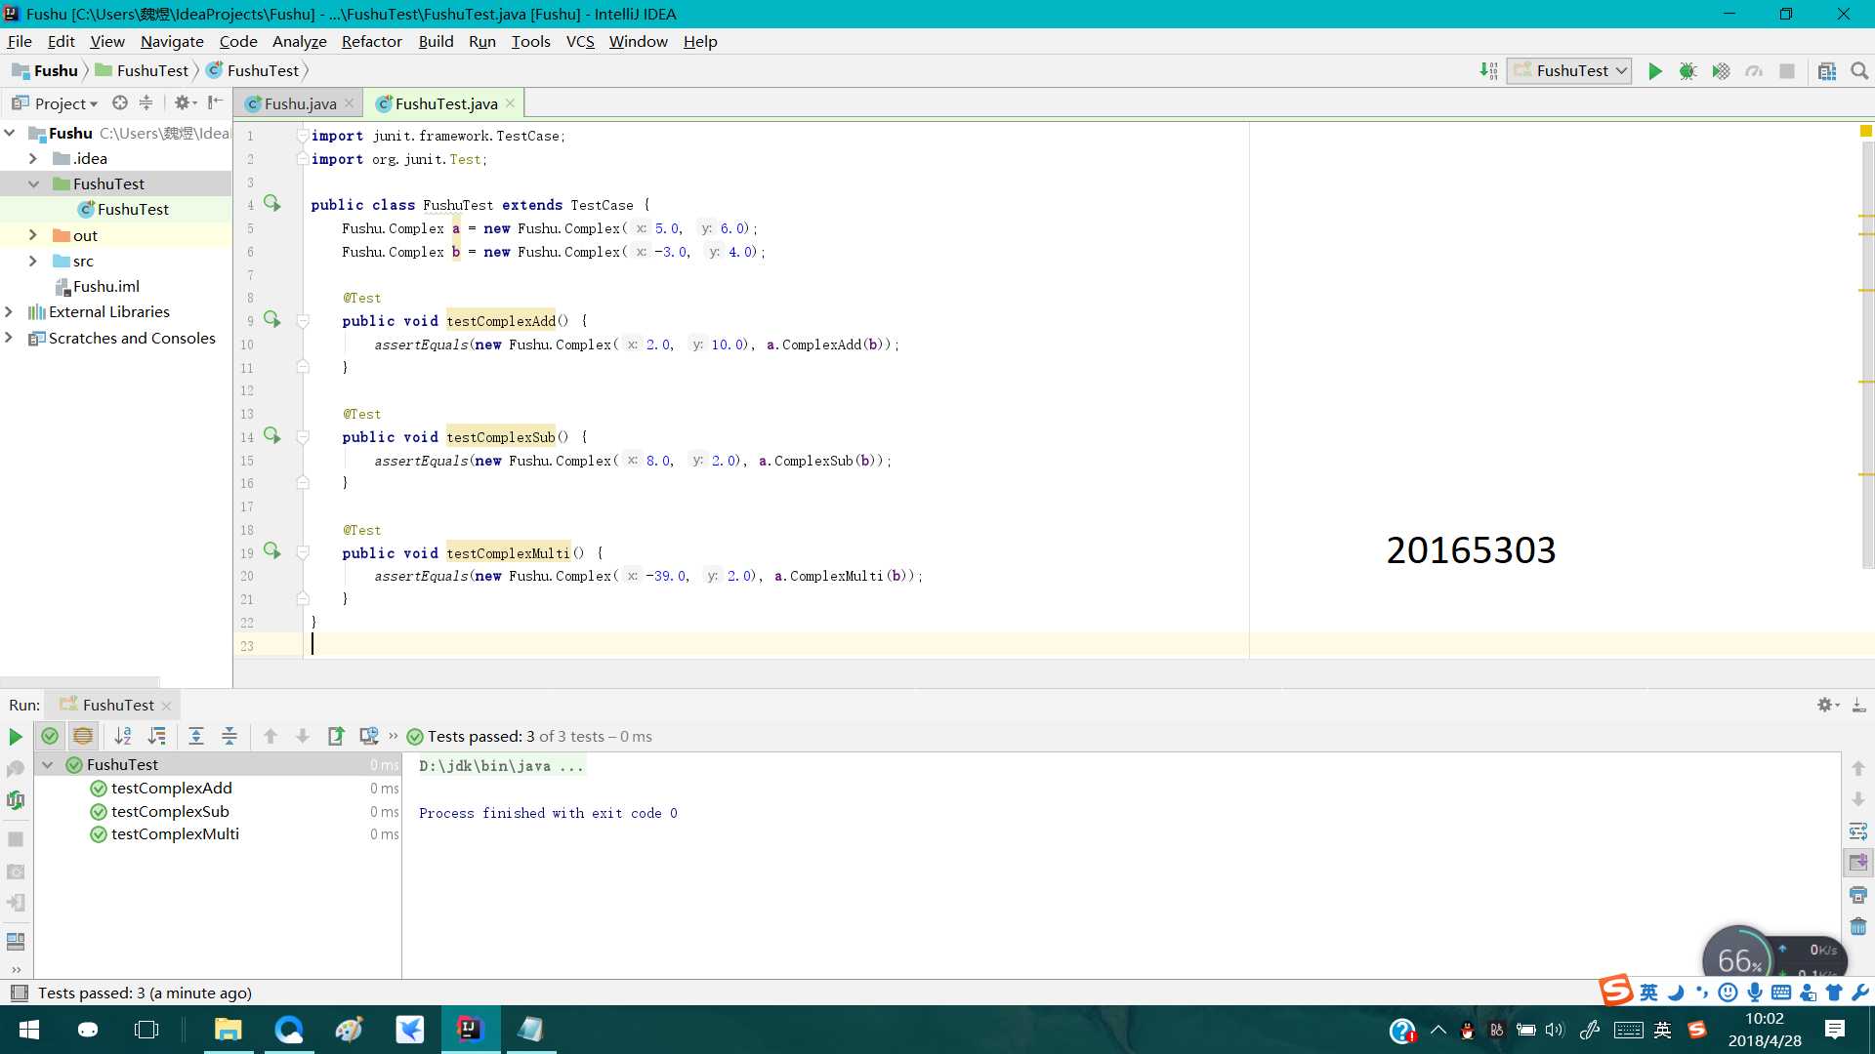Toggle auto-test icon in Run sidebar
Viewport: 1875px width, 1054px height.
point(16,800)
